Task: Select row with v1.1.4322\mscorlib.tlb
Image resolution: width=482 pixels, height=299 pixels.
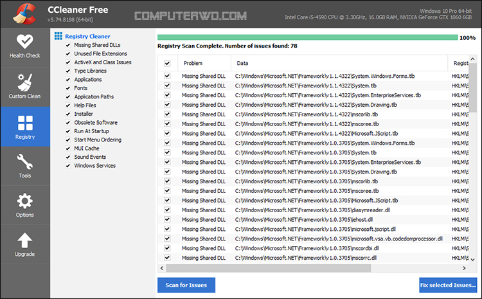Action: (313, 114)
